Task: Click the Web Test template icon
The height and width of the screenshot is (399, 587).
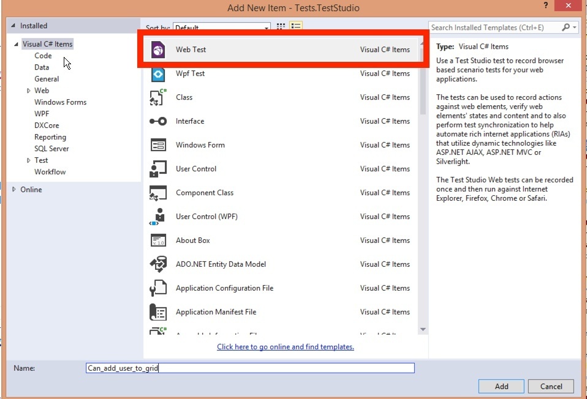Action: coord(158,50)
